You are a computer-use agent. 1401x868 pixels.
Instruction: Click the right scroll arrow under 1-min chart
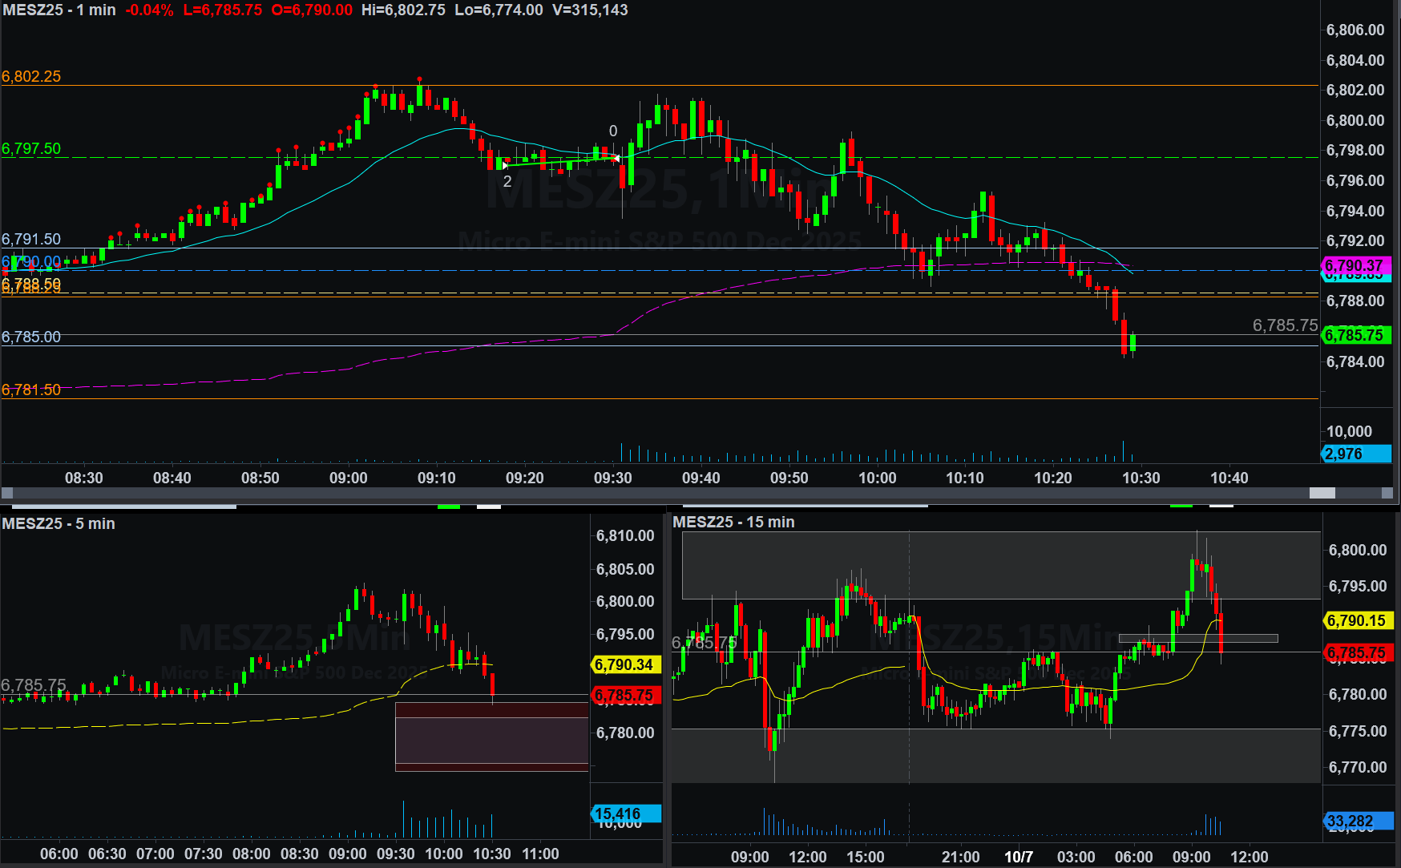[1387, 493]
